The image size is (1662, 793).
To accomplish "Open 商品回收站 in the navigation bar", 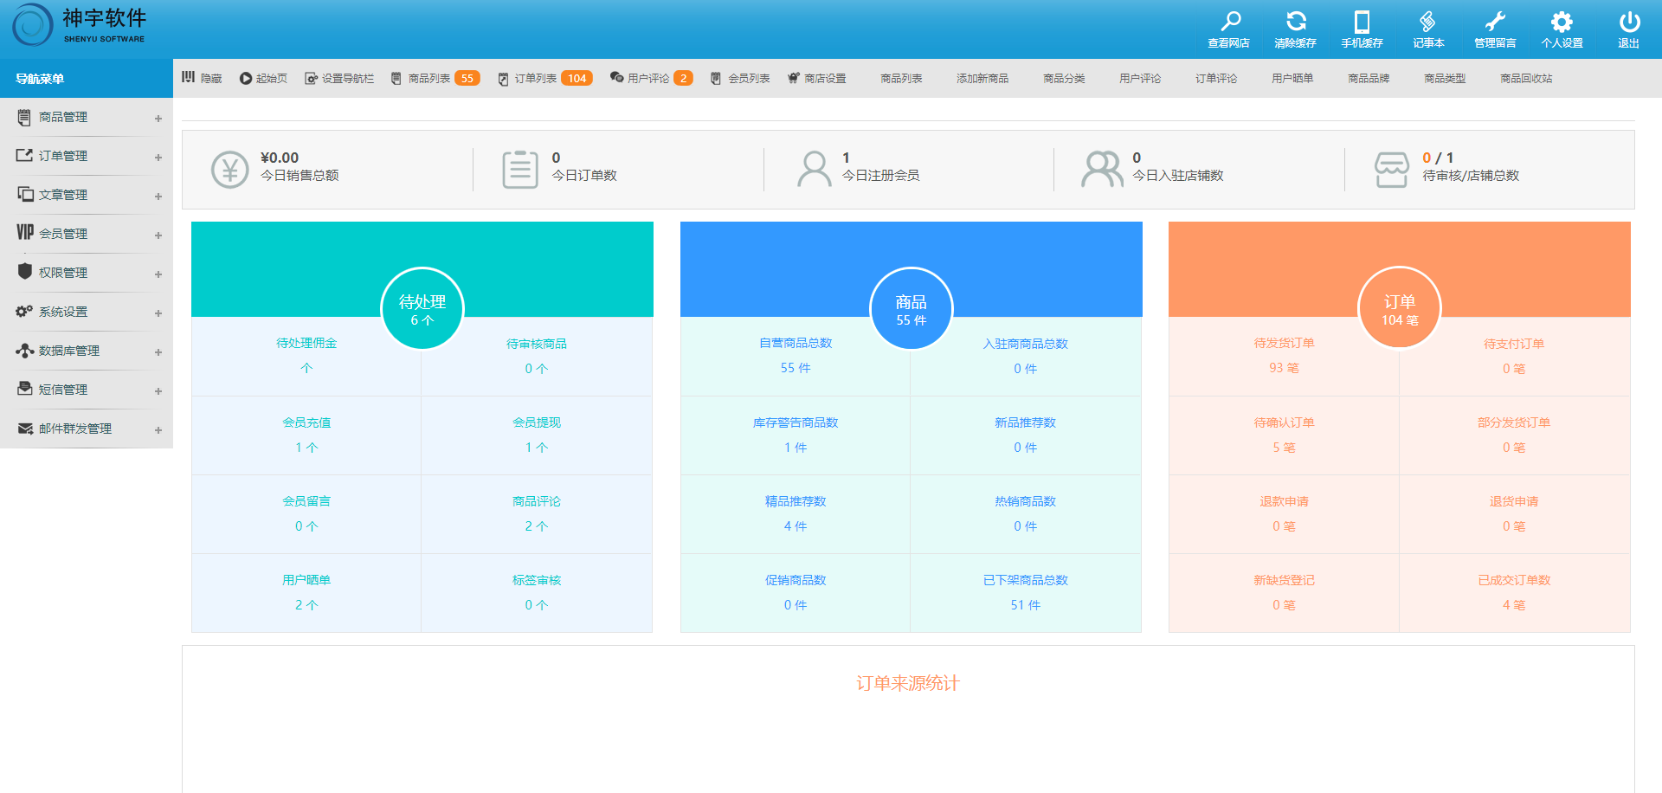I will coord(1526,78).
